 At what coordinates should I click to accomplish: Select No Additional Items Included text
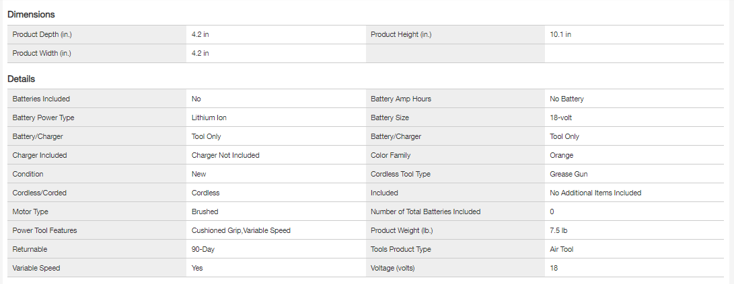pyautogui.click(x=595, y=193)
